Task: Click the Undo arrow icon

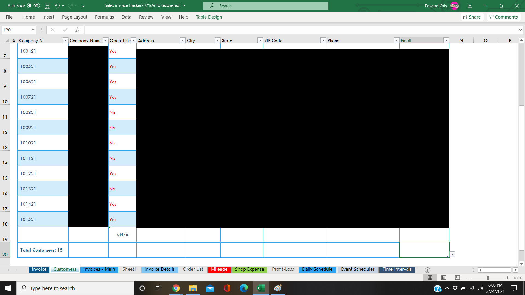Action: (57, 6)
